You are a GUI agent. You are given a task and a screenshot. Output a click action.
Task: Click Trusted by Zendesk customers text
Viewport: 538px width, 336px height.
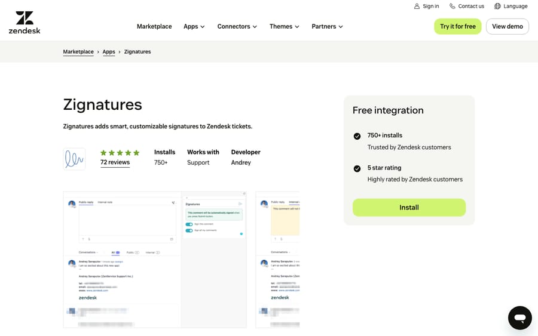tap(409, 147)
